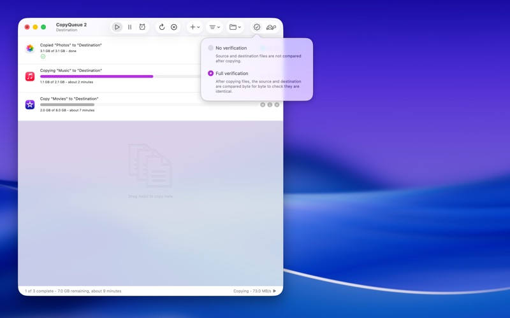Pause the queue using the toolbar pause icon

130,27
